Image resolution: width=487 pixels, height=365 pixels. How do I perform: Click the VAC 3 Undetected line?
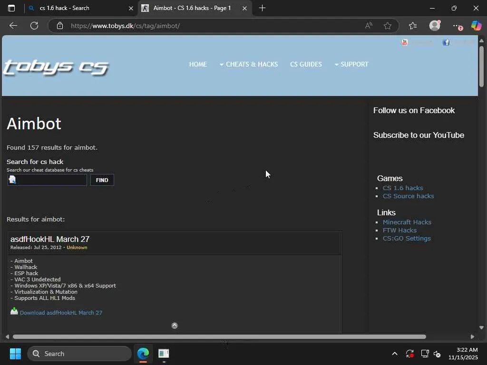(35, 279)
